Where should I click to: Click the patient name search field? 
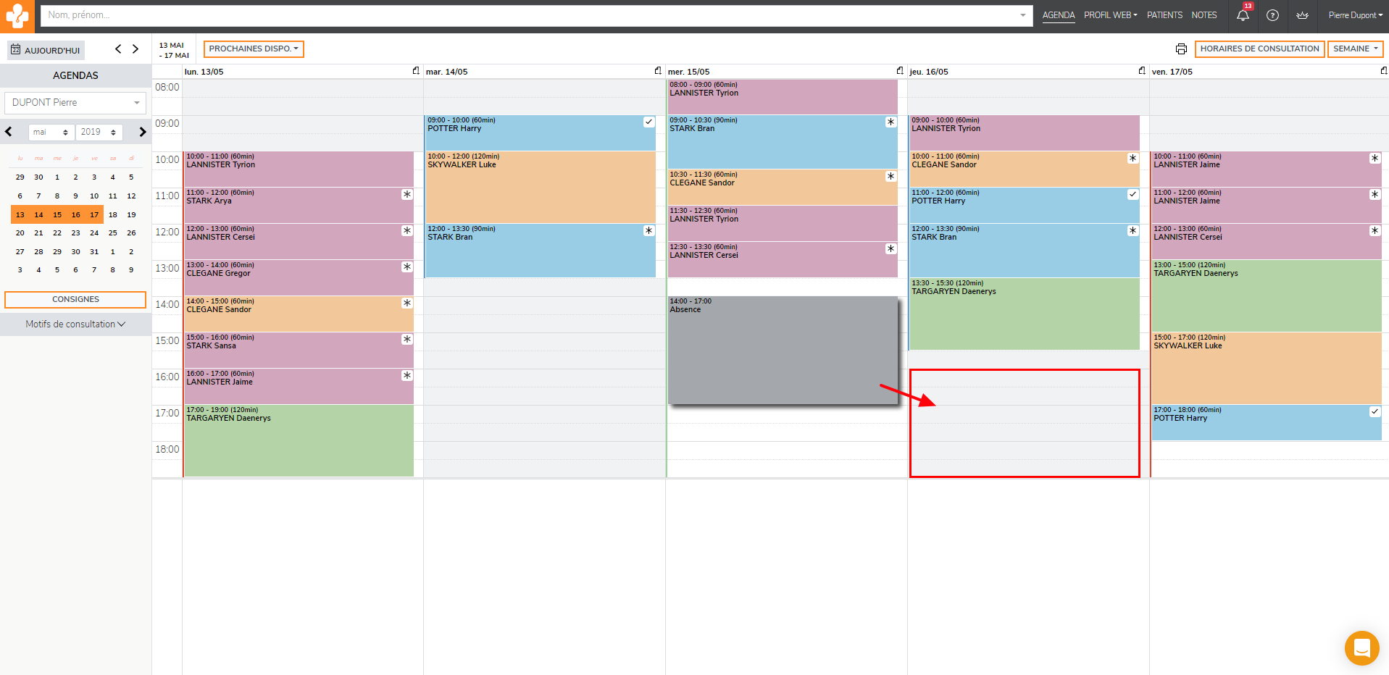tap(529, 15)
